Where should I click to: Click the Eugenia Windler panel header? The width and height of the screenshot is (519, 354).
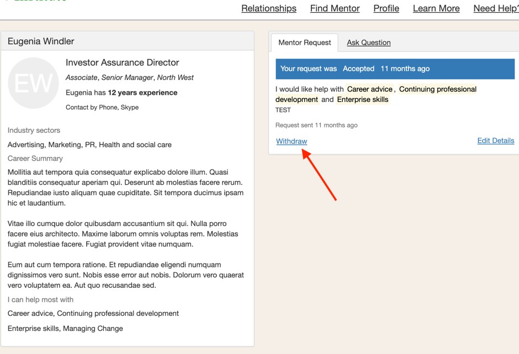(x=128, y=41)
